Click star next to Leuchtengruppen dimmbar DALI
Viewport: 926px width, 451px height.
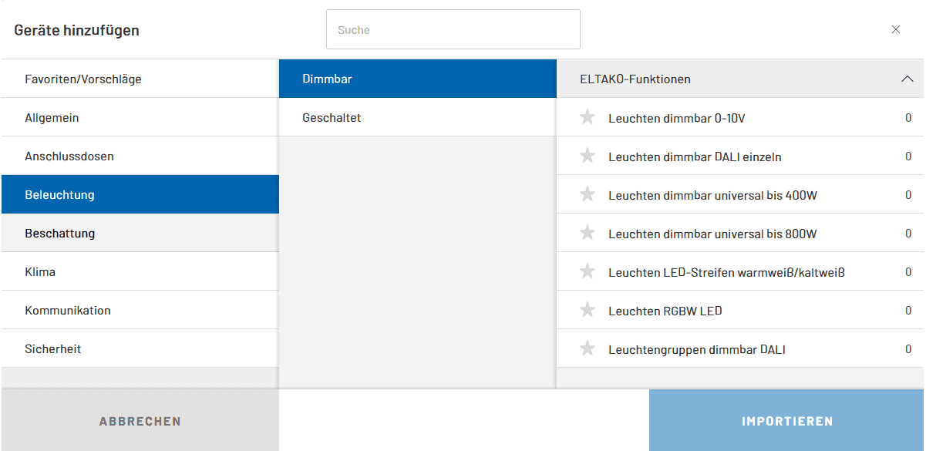pos(588,349)
